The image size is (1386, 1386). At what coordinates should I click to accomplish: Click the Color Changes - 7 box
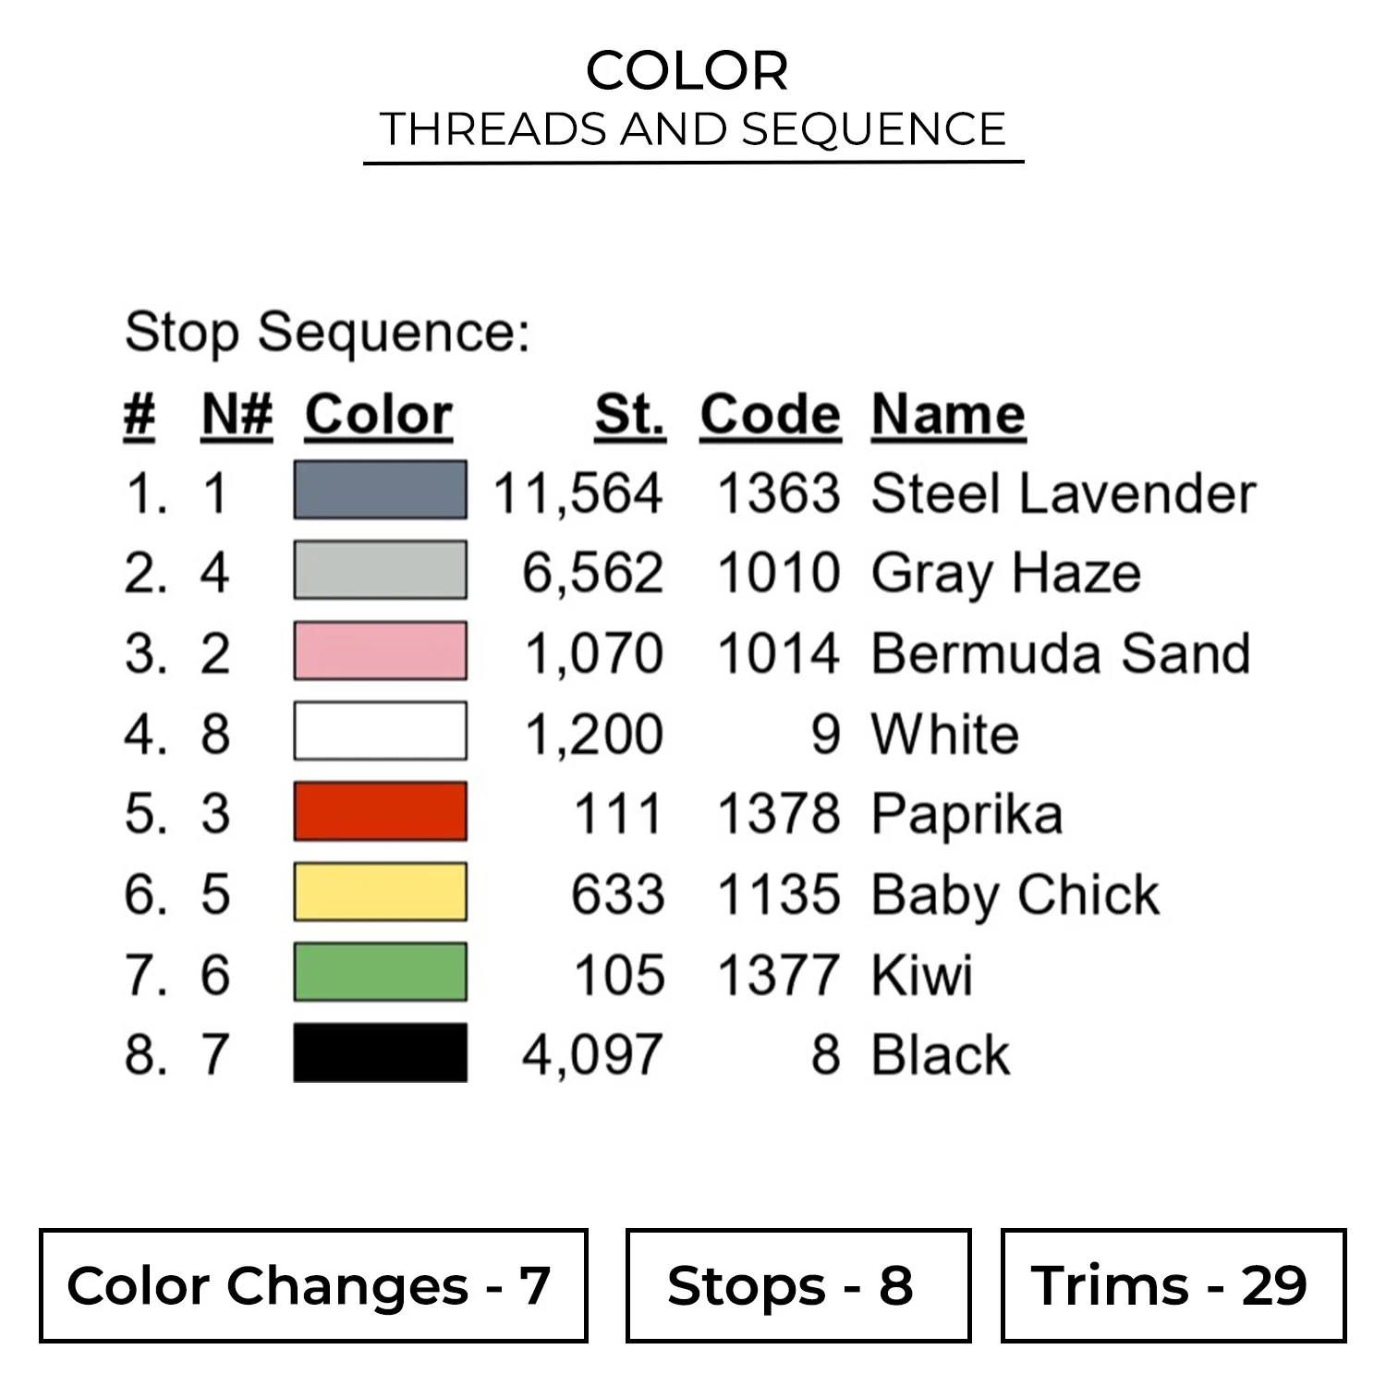(313, 1285)
